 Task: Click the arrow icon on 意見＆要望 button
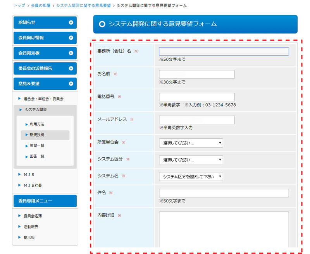(x=71, y=84)
